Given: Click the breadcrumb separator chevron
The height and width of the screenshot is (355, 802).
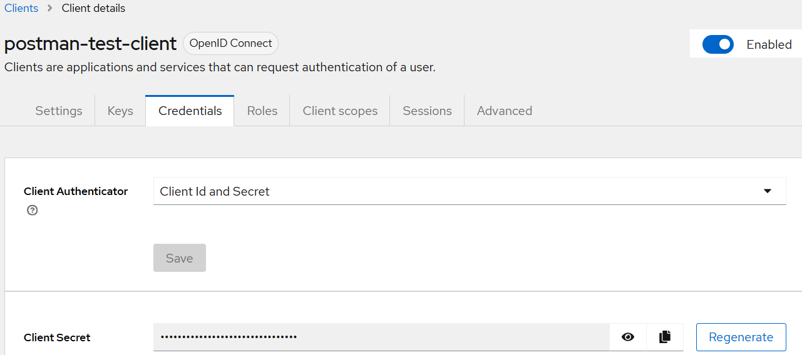Looking at the screenshot, I should pyautogui.click(x=50, y=8).
